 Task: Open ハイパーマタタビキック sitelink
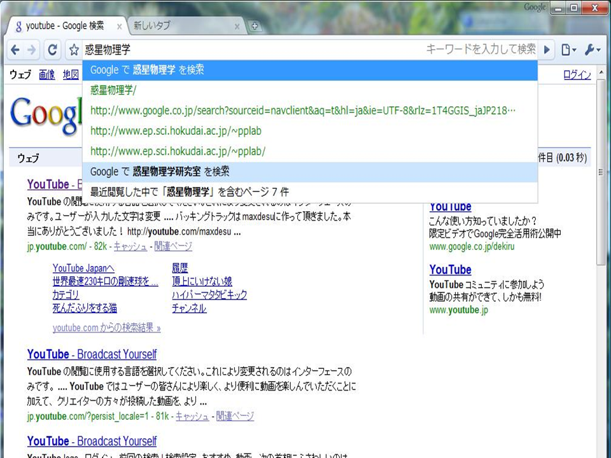pos(209,295)
